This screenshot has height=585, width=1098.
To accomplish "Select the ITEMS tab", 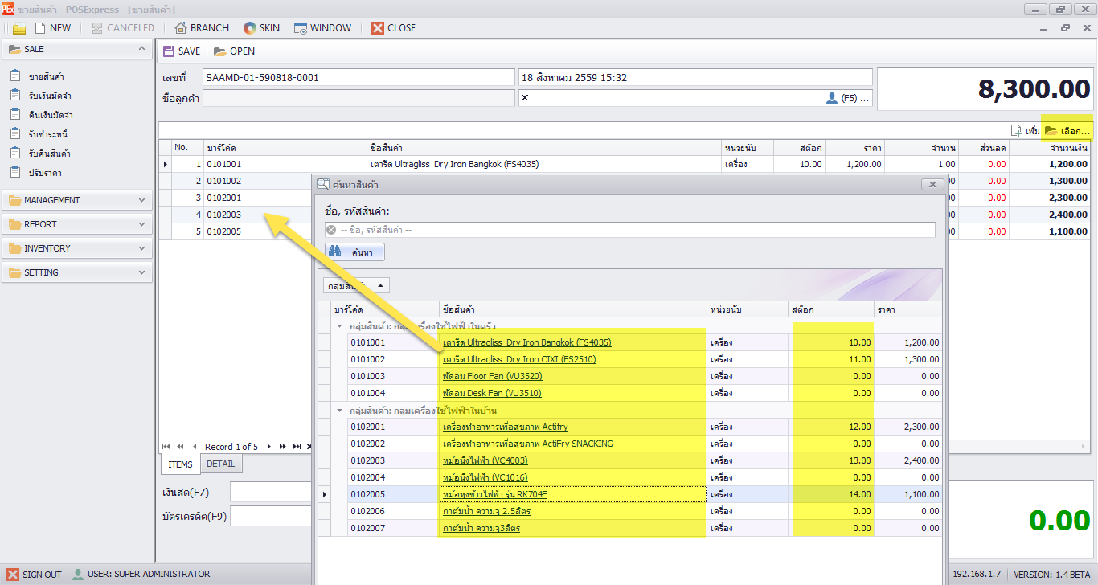I will [180, 464].
